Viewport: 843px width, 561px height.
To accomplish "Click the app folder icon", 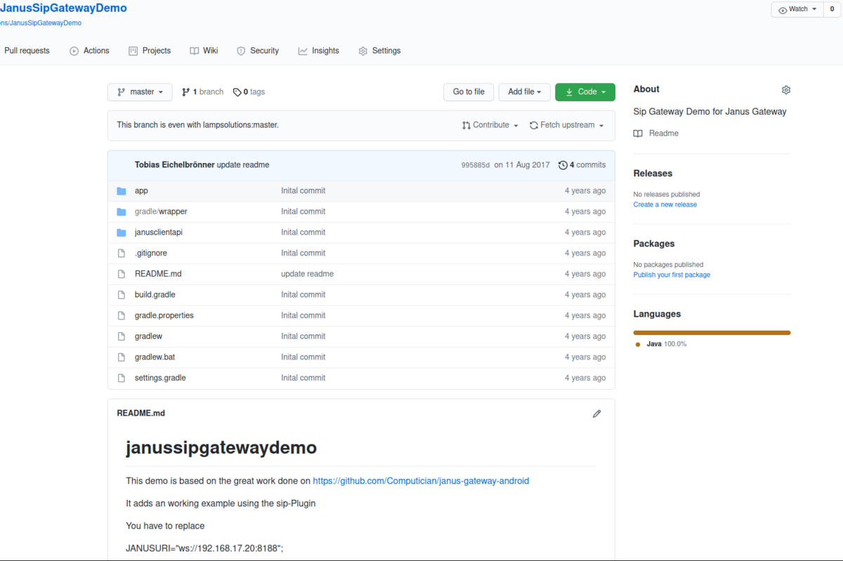I will 122,191.
